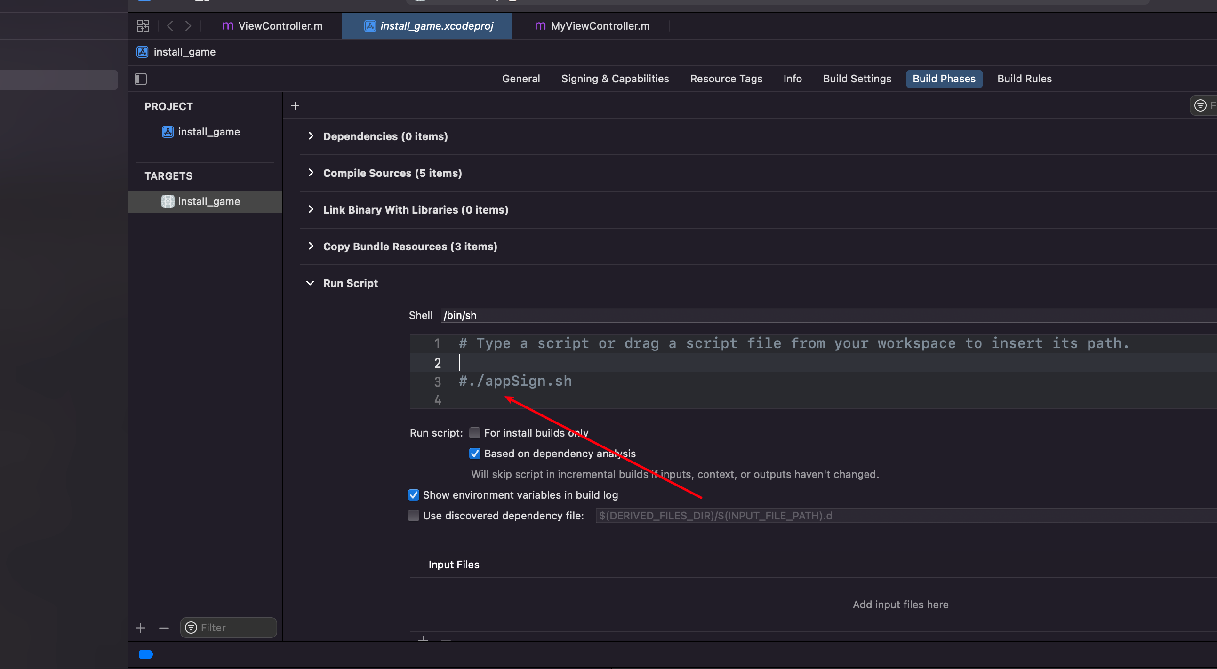
Task: Click the build phases filter icon
Action: click(x=1200, y=105)
